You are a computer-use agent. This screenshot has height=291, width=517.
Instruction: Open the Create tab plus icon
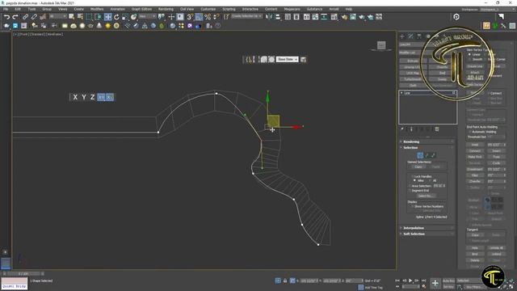click(402, 36)
